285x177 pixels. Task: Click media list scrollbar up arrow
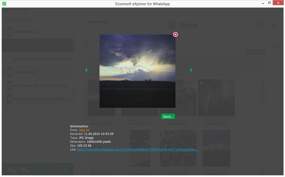click(263, 82)
